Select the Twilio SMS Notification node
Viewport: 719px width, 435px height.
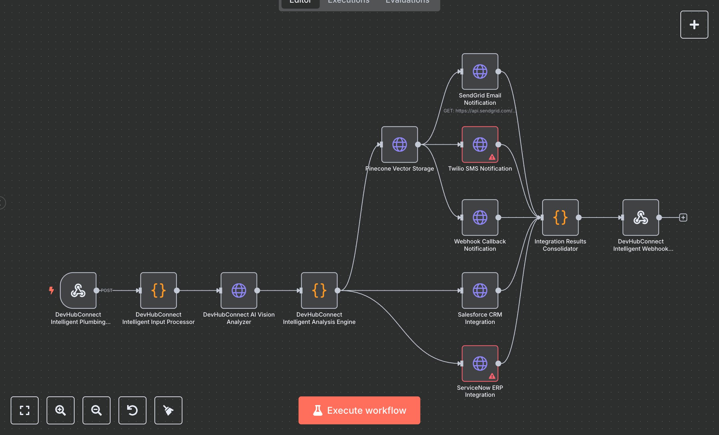coord(479,145)
